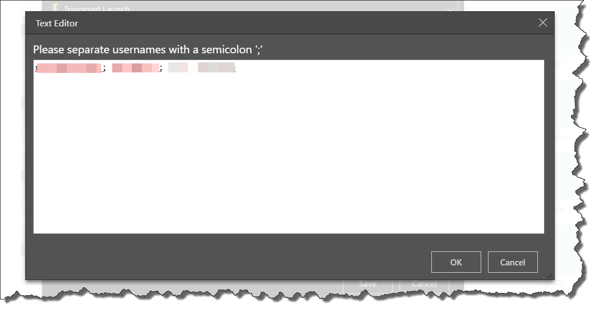Place cursor at second semicolon separator
Image resolution: width=599 pixels, height=312 pixels.
click(x=161, y=68)
